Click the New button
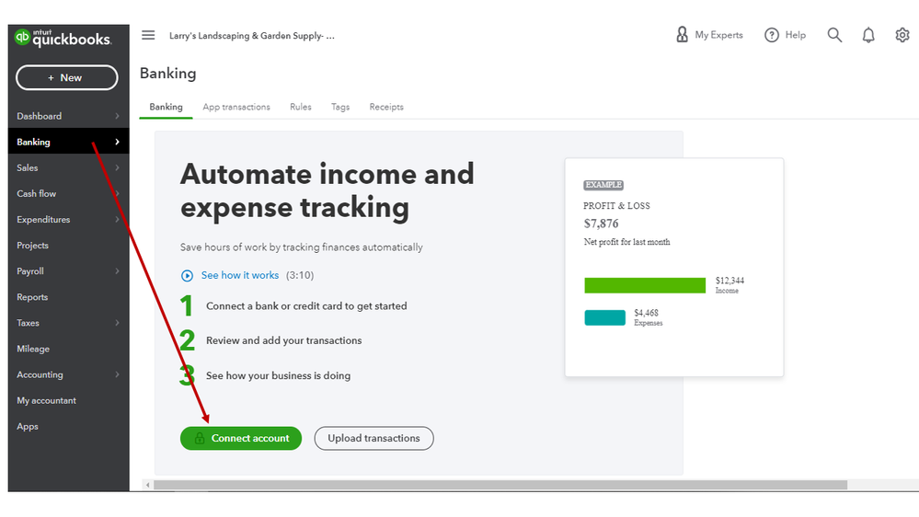The image size is (919, 517). point(67,77)
